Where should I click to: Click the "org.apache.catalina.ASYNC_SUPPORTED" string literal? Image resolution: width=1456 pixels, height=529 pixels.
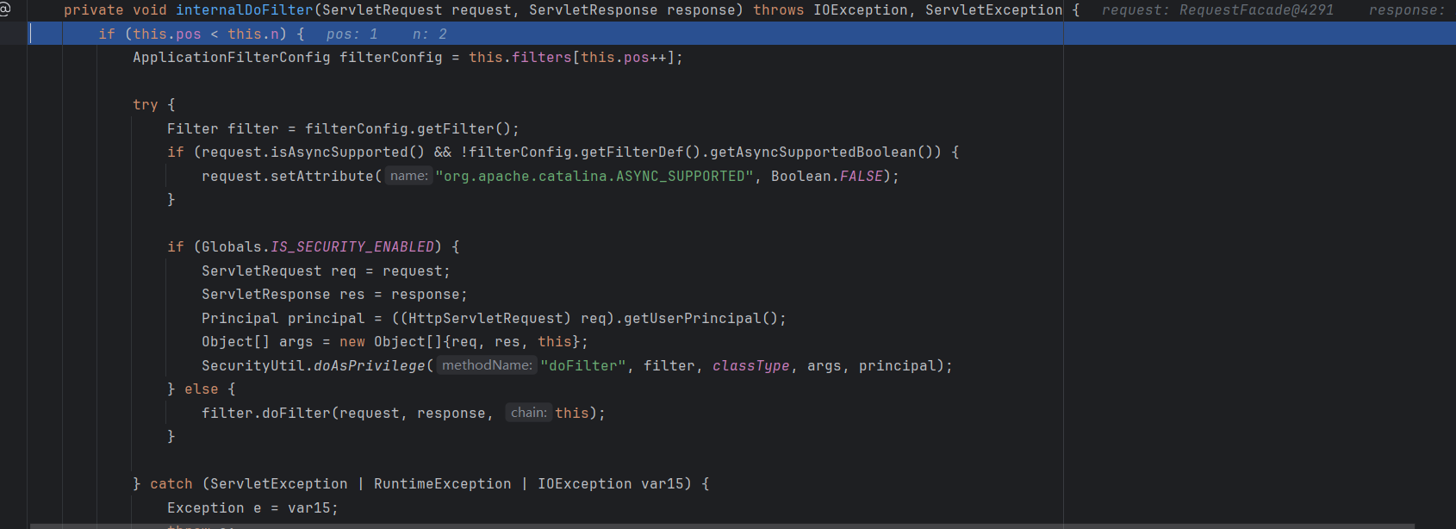[x=594, y=177]
